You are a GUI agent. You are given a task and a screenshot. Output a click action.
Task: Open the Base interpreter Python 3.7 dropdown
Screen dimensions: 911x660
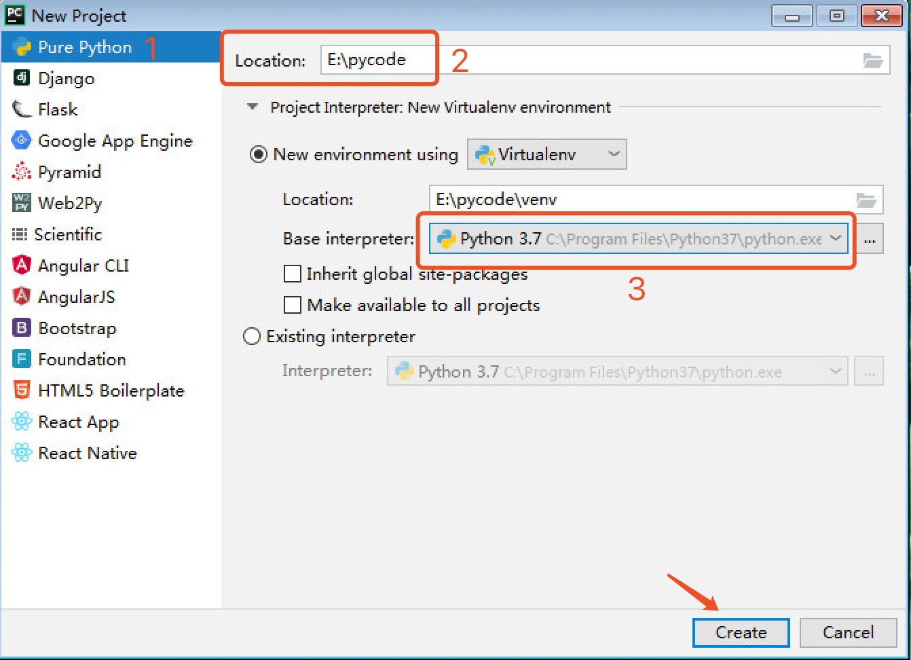point(639,239)
